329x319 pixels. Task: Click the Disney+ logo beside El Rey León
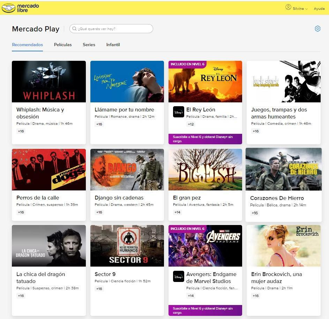tap(178, 112)
